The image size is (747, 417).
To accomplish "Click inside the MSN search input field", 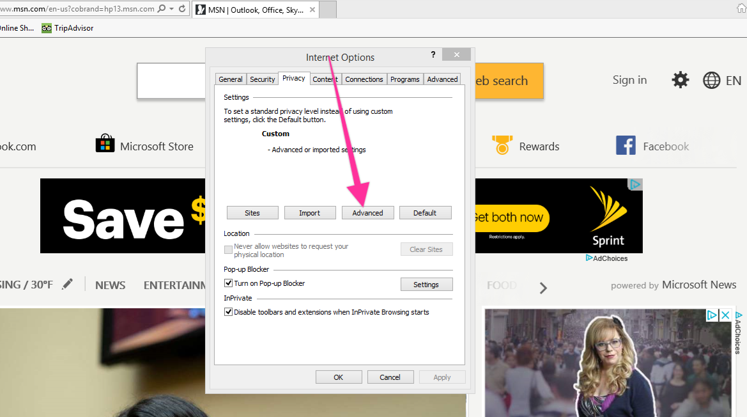I will click(x=171, y=81).
